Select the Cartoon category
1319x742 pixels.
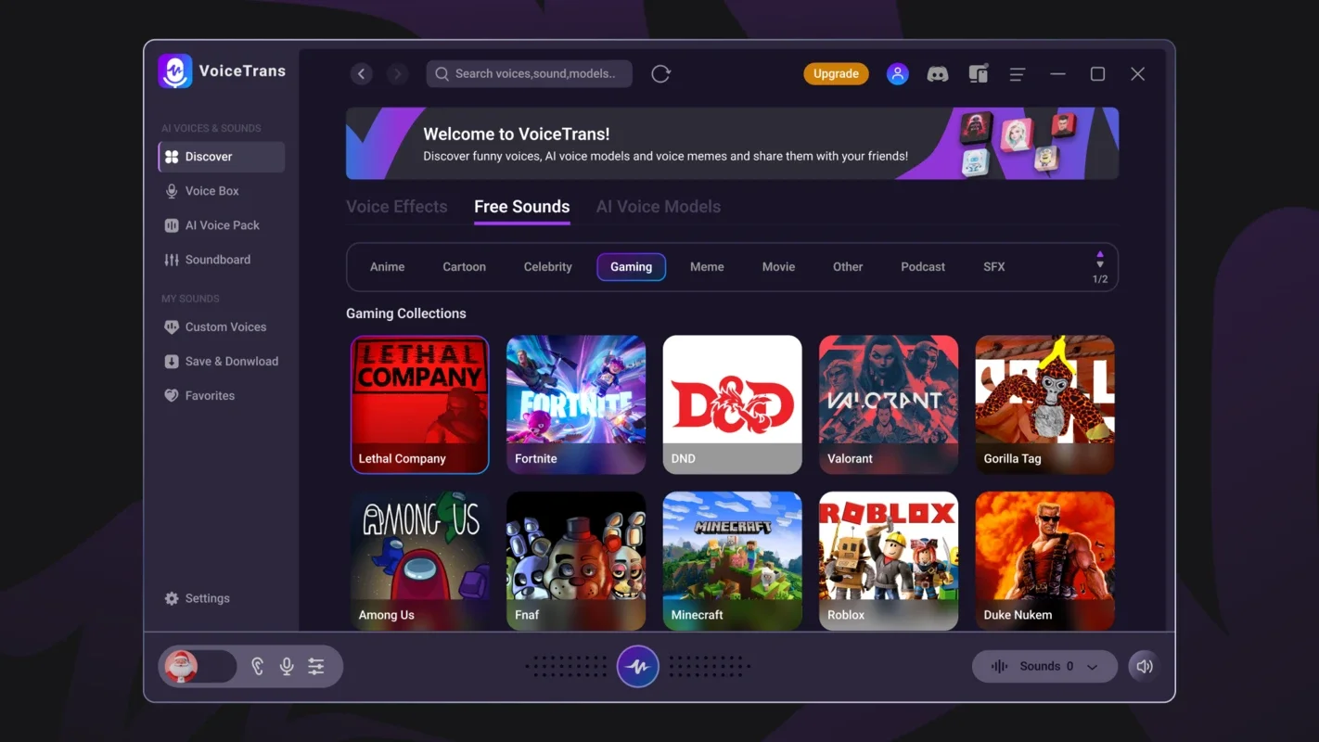464,267
